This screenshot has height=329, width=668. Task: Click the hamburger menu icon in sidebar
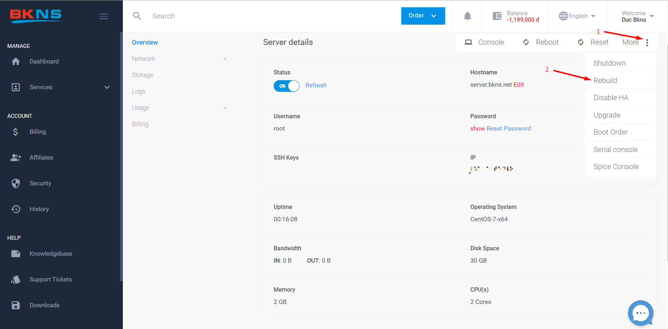[104, 16]
